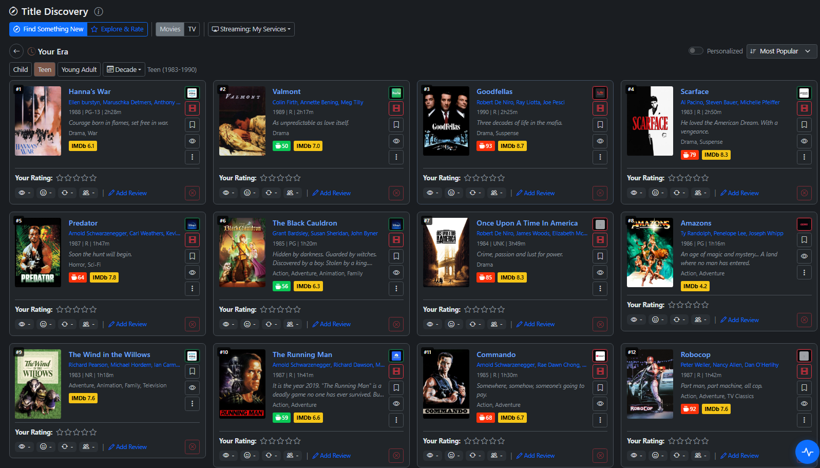Open the three-dot menu on Scarface

tap(804, 157)
